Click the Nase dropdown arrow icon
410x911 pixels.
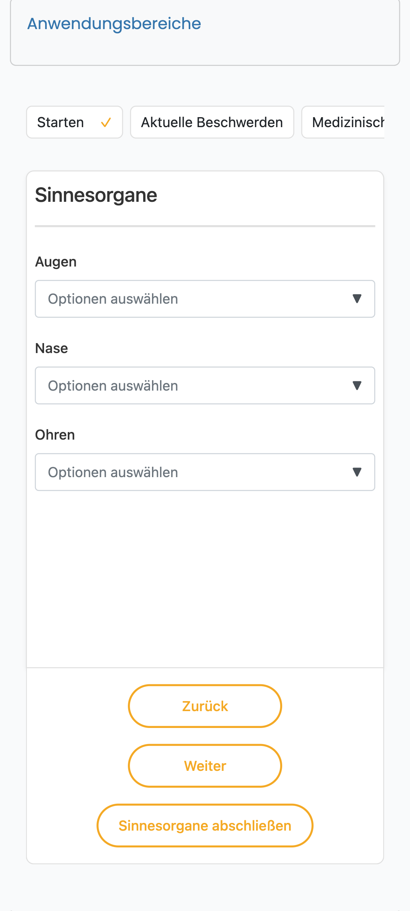pos(357,386)
